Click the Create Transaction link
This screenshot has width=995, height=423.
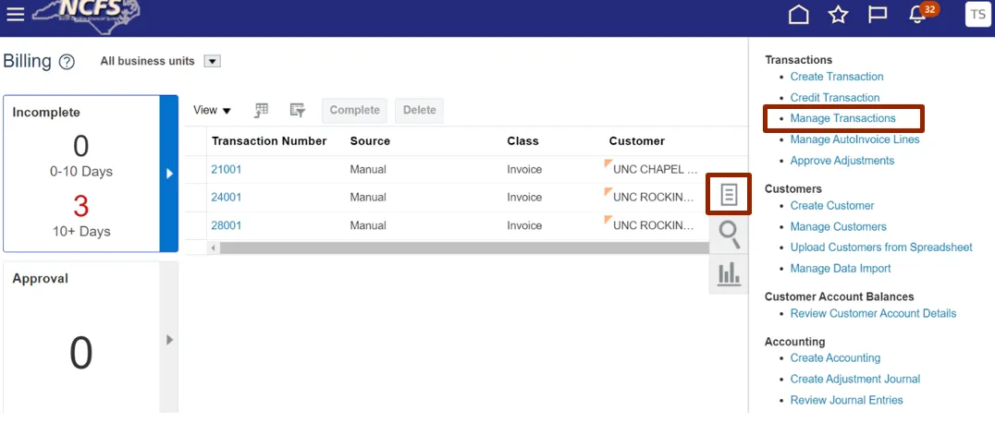click(836, 77)
